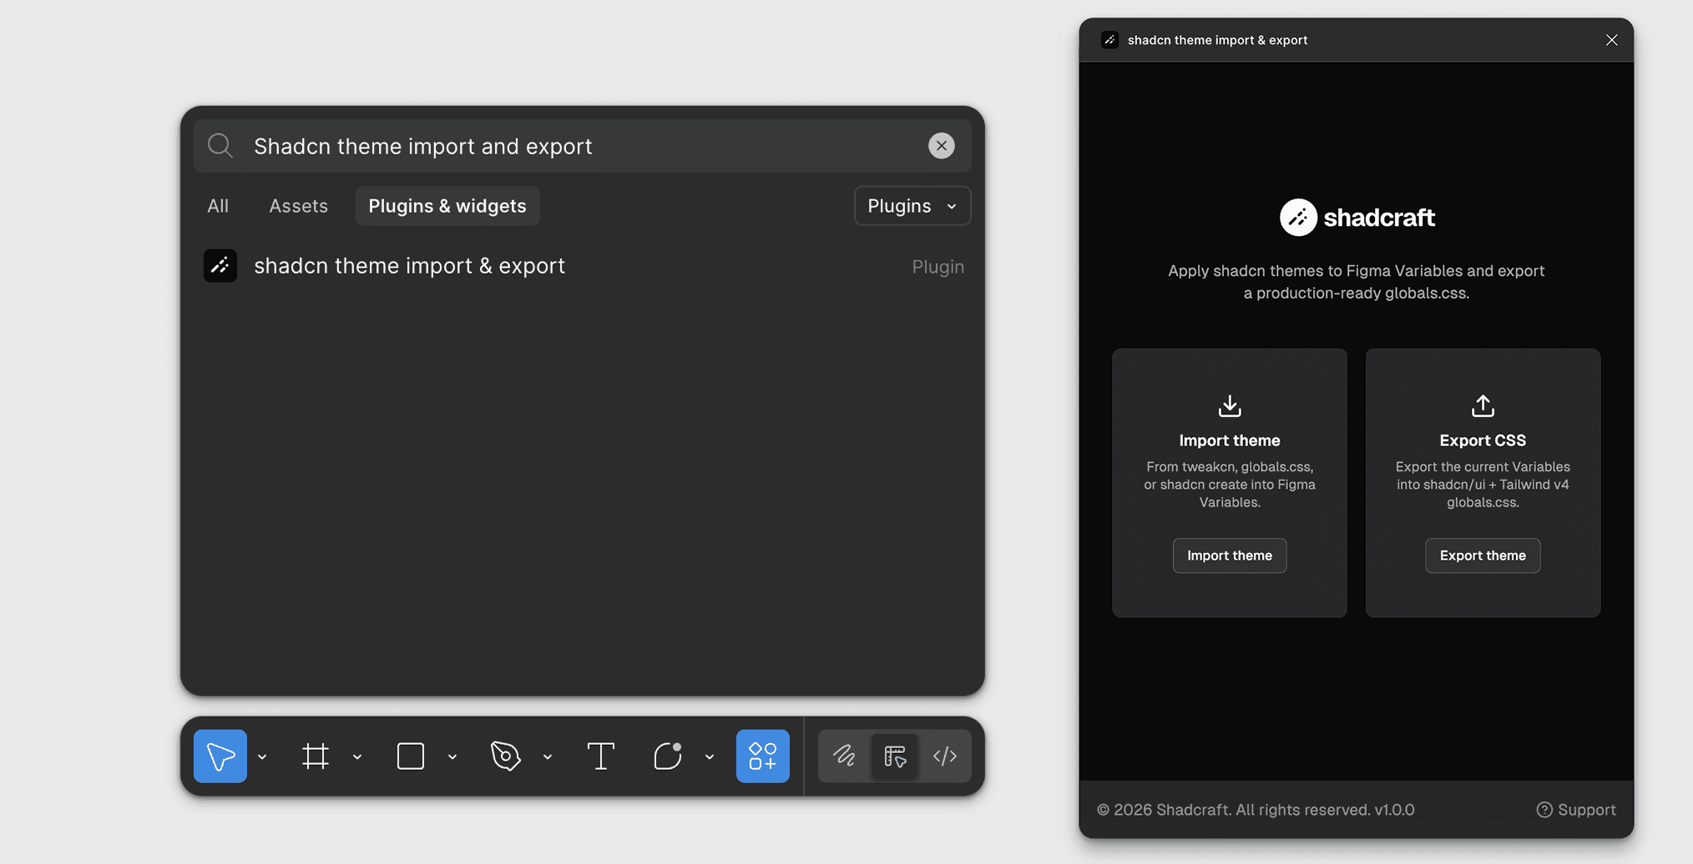Select the Move tool in toolbar
1693x864 pixels.
(220, 756)
